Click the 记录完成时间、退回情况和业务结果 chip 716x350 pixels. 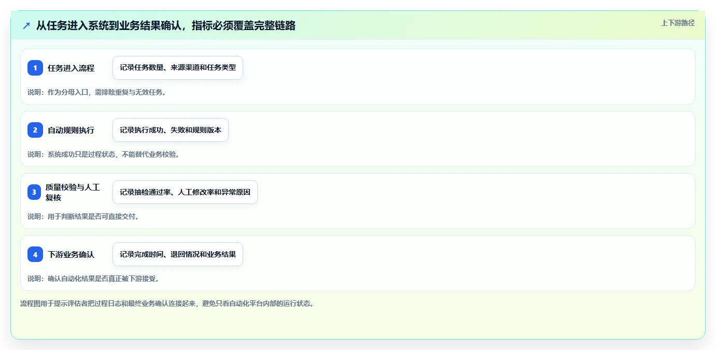[x=178, y=254]
